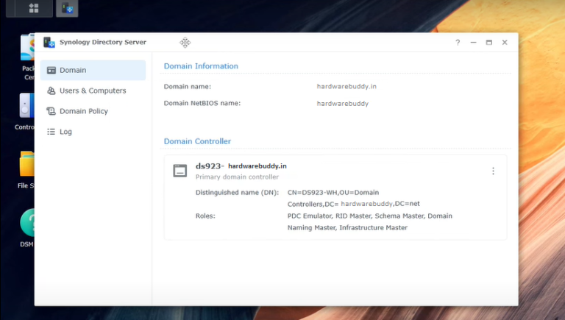The image size is (565, 320).
Task: Open Users & Computers section
Action: pyautogui.click(x=93, y=90)
